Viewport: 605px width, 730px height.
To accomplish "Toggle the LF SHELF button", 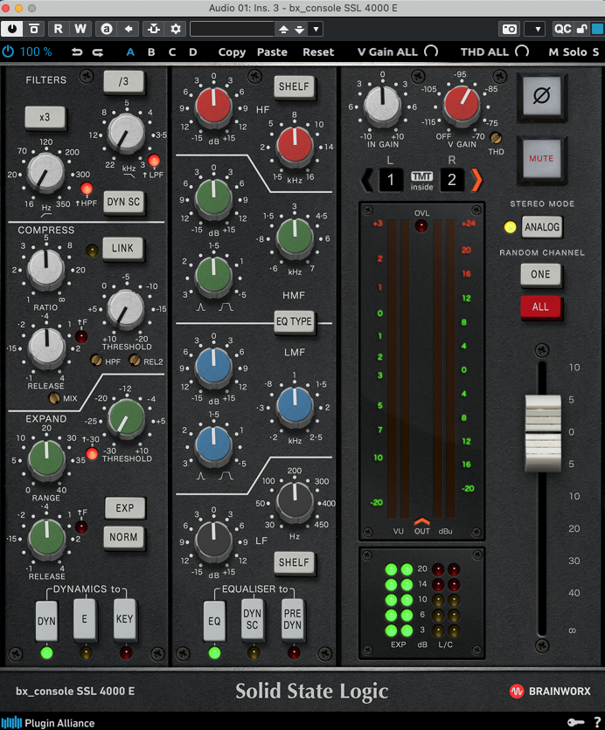I will tap(294, 562).
